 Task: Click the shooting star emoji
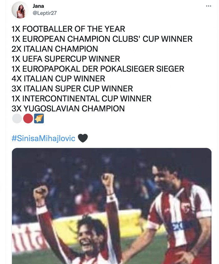coord(39,119)
